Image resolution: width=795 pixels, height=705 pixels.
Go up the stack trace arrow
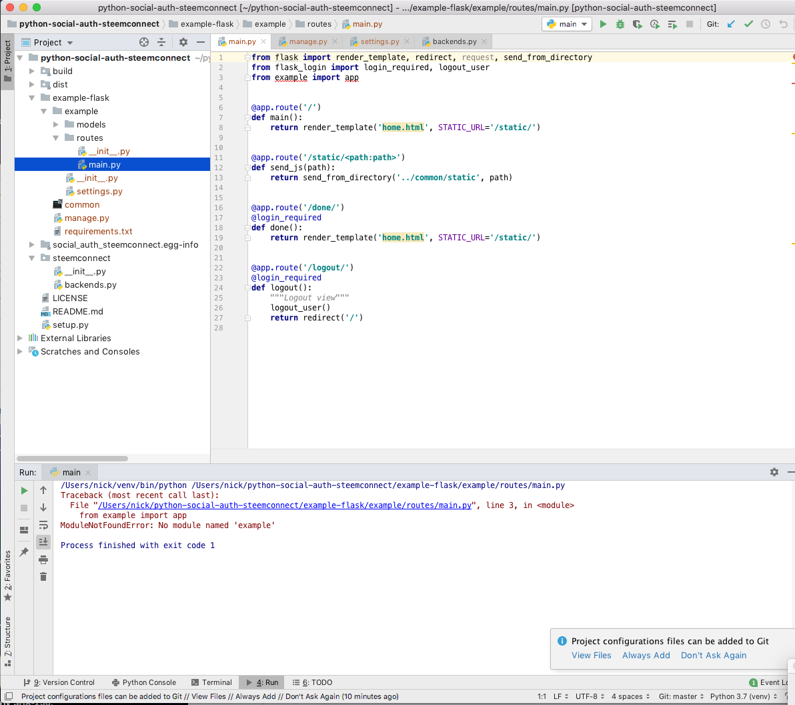tap(43, 490)
